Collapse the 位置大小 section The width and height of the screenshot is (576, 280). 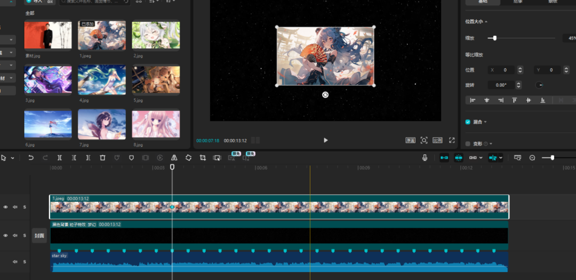pos(486,22)
